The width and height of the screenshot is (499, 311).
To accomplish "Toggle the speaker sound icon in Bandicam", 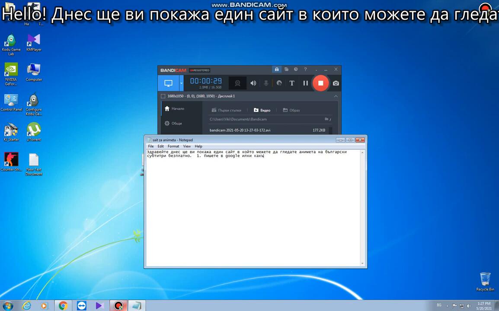I will (x=253, y=83).
